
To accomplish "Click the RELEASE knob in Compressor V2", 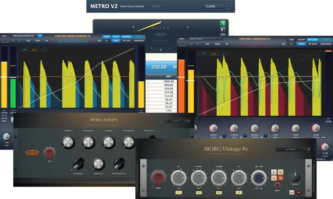I will pos(254,128).
